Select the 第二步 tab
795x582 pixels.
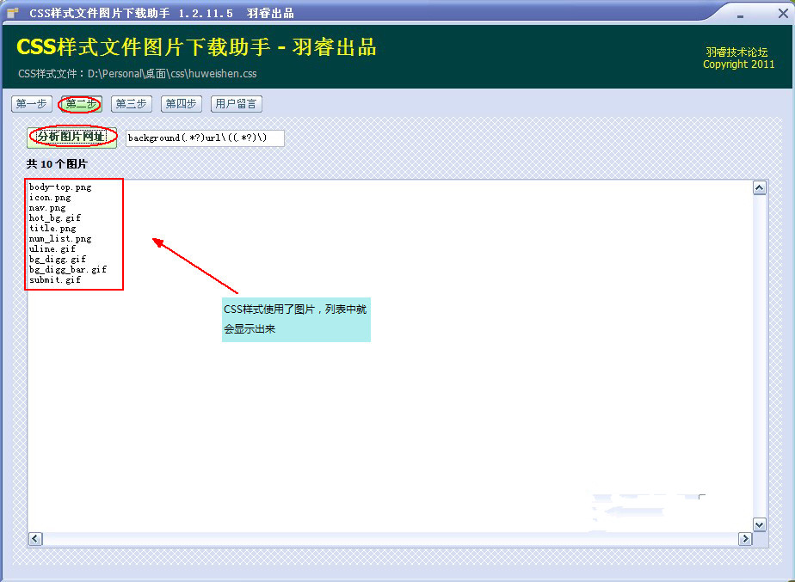(80, 103)
